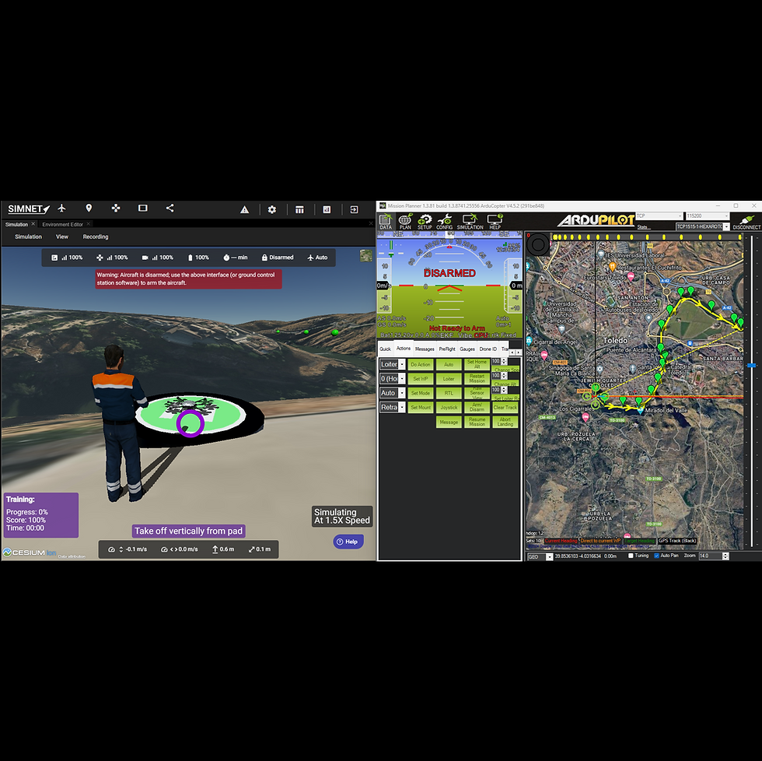The image size is (762, 761).
Task: Close the Simulation tab
Action: pyautogui.click(x=33, y=224)
